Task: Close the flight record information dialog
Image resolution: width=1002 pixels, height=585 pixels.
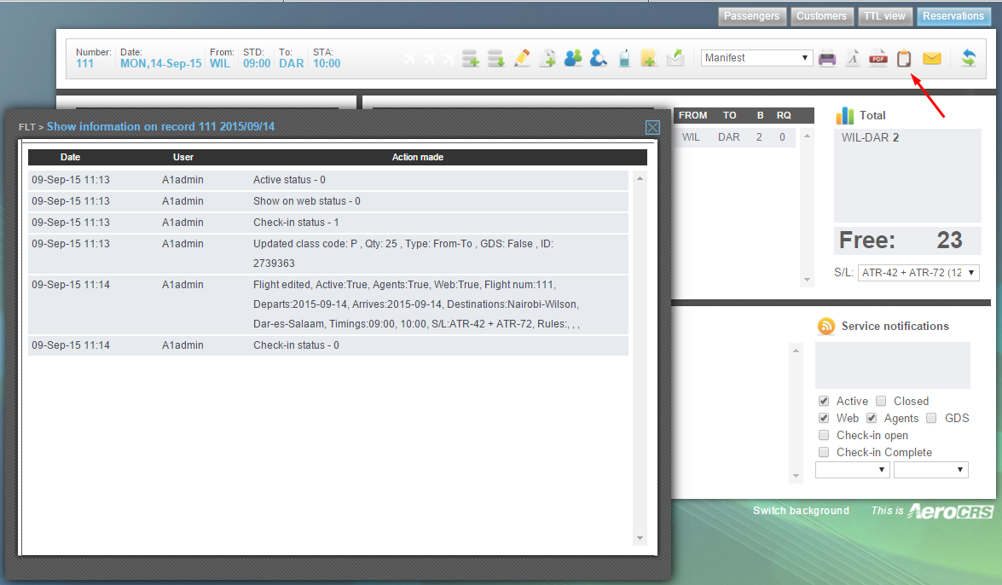Action: point(652,127)
